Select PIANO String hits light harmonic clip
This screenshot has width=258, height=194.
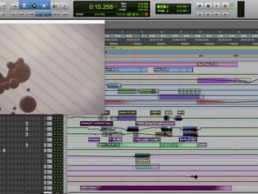(155, 123)
